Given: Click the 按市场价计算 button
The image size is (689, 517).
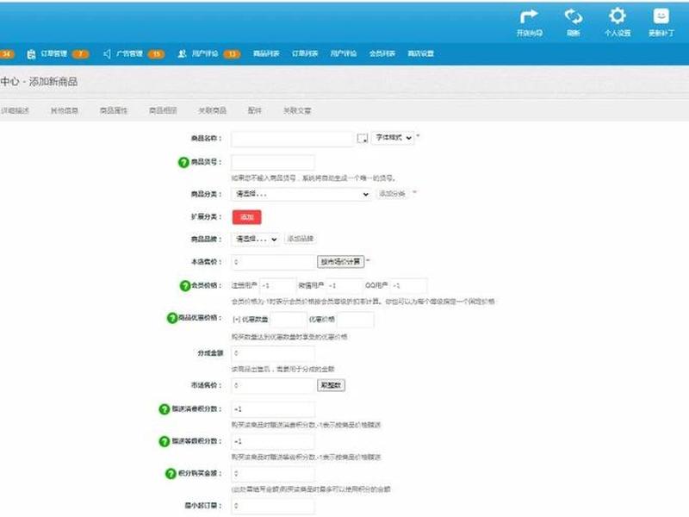Looking at the screenshot, I should pyautogui.click(x=340, y=262).
